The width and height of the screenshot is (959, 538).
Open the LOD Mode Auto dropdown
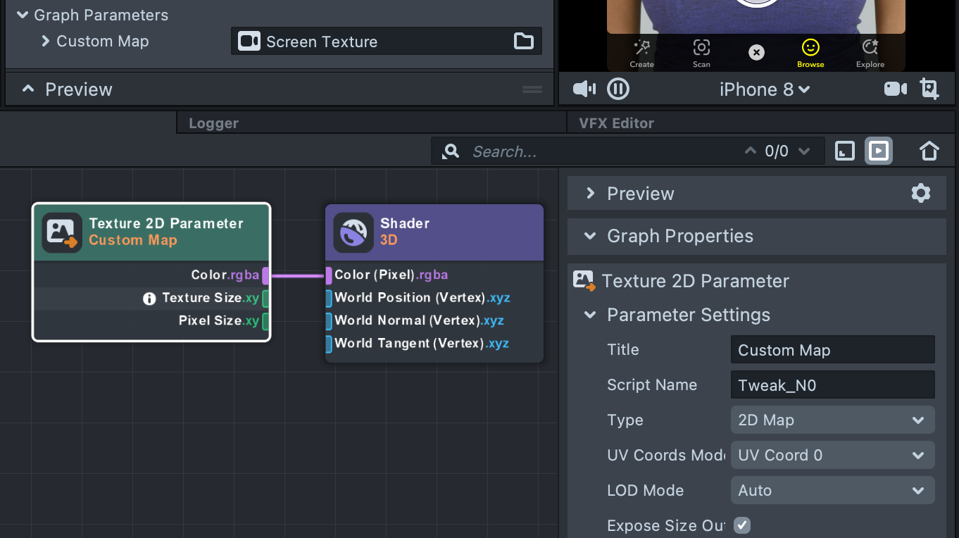[x=832, y=491]
